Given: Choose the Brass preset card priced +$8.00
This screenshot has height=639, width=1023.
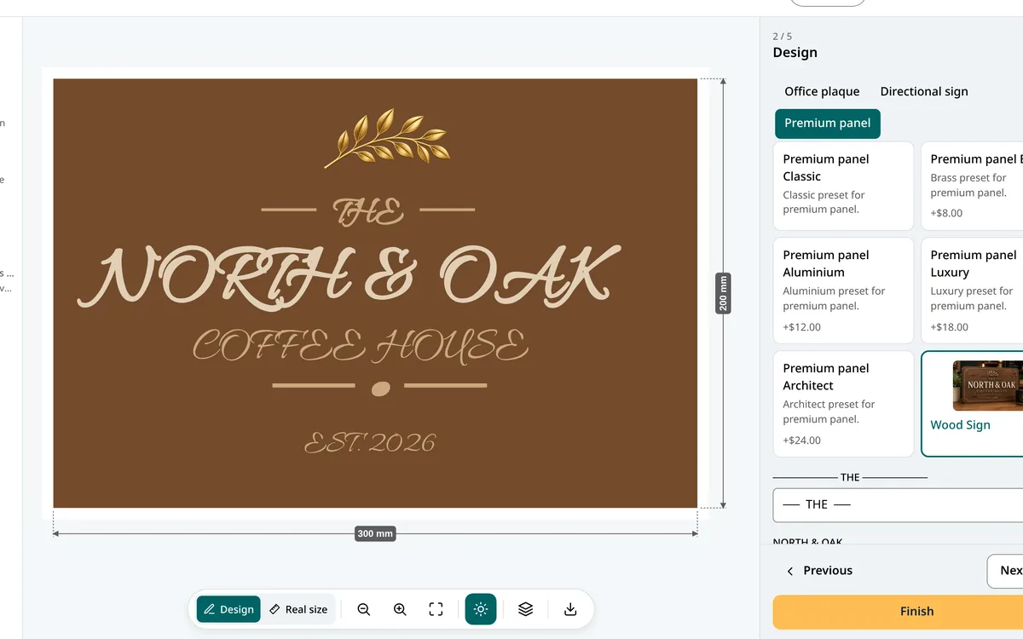Looking at the screenshot, I should click(x=972, y=186).
